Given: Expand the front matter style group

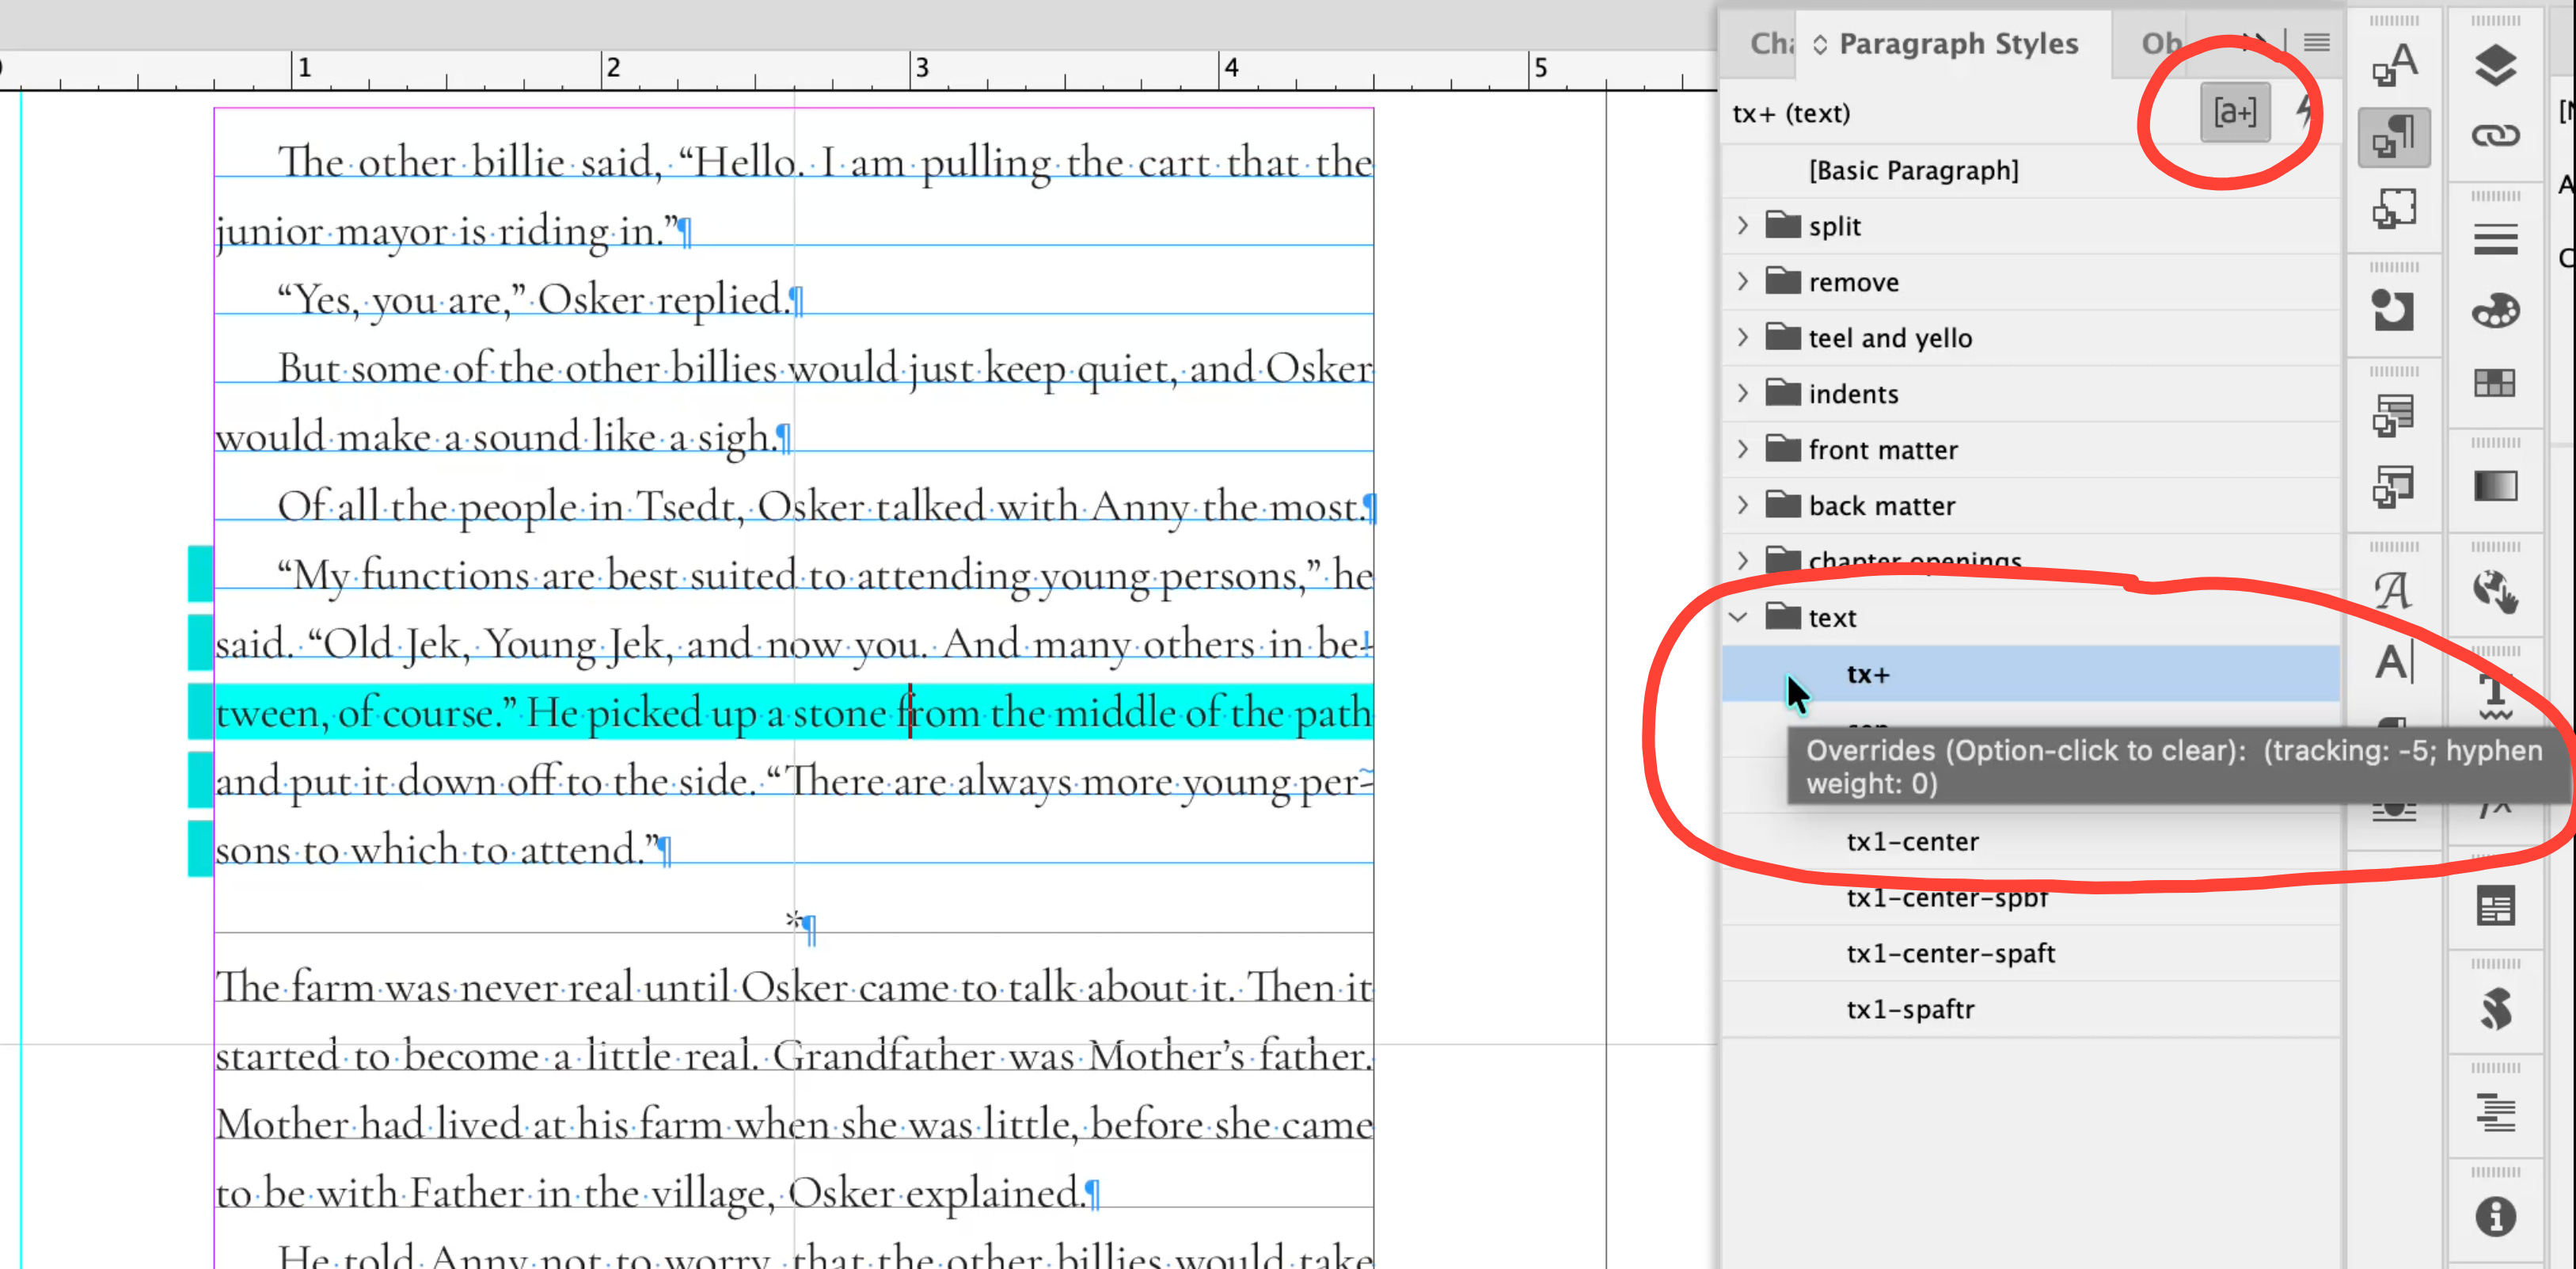Looking at the screenshot, I should tap(1742, 449).
